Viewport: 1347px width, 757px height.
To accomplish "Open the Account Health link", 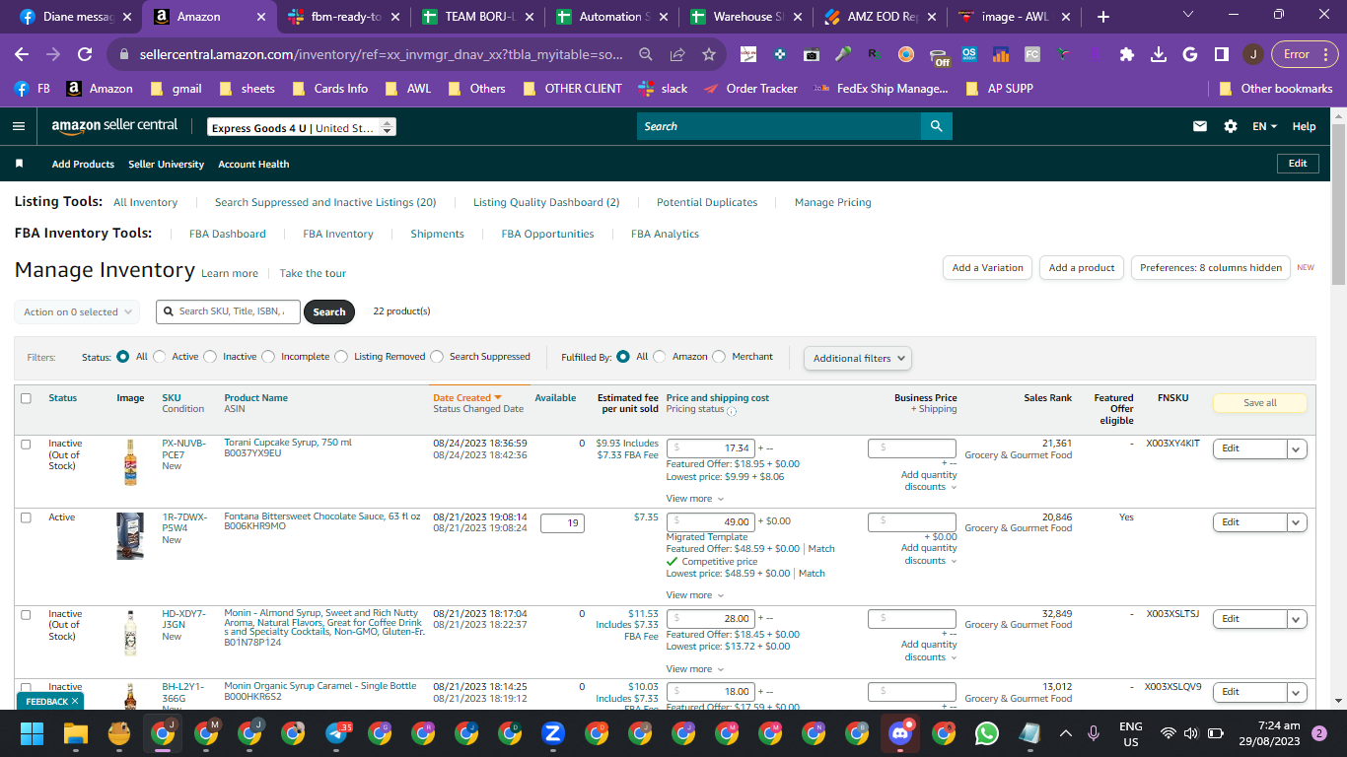I will point(253,164).
